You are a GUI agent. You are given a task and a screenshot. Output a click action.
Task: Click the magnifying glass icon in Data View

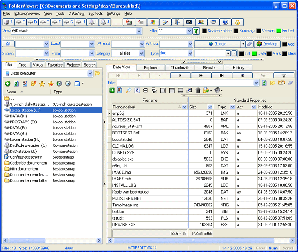click(x=129, y=90)
